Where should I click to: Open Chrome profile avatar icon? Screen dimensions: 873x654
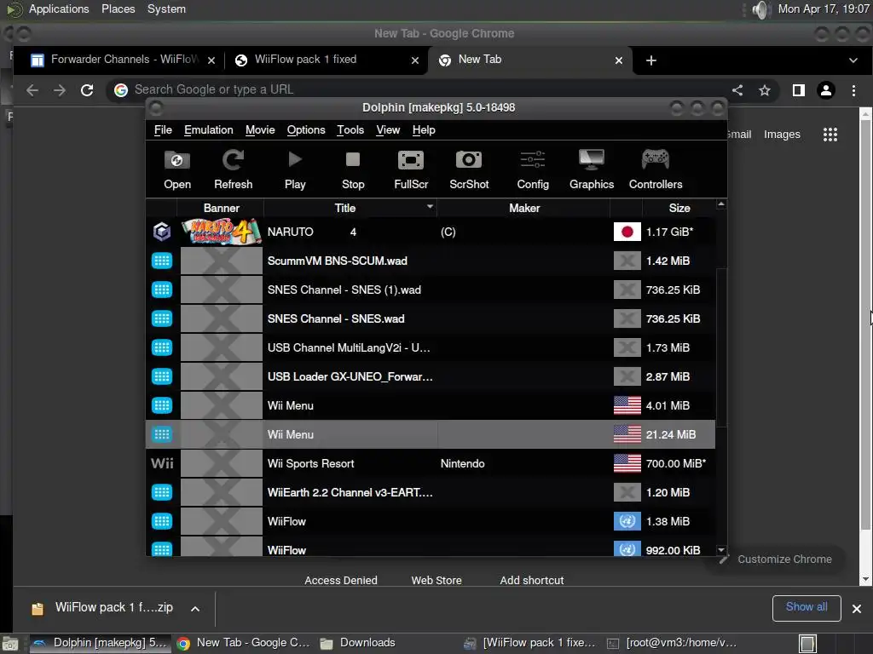825,90
